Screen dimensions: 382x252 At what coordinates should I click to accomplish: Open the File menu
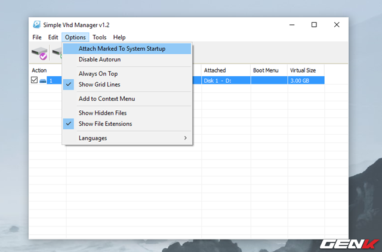coord(37,37)
